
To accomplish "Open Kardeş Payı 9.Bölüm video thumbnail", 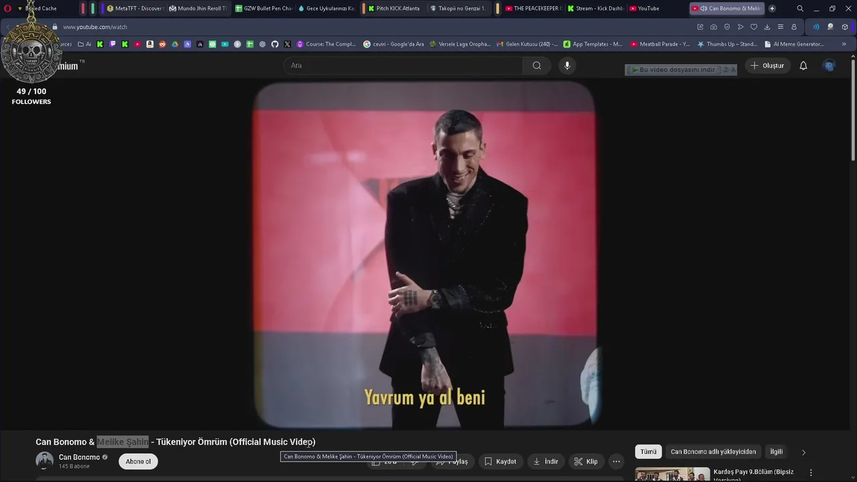I will coord(672,474).
